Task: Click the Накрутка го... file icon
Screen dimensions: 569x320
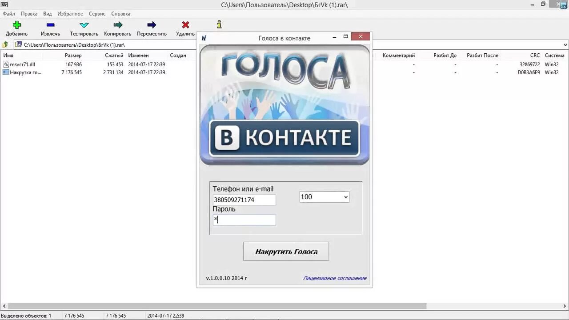Action: (6, 72)
